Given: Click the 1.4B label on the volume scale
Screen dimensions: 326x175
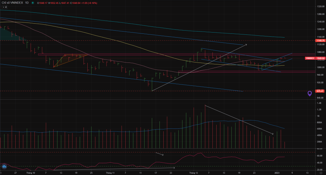Looking at the screenshot, I should click(319, 103).
